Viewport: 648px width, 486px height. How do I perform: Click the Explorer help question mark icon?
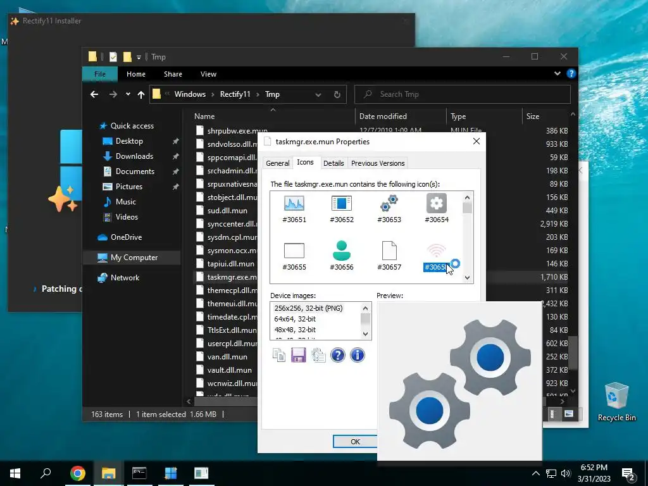pos(571,73)
